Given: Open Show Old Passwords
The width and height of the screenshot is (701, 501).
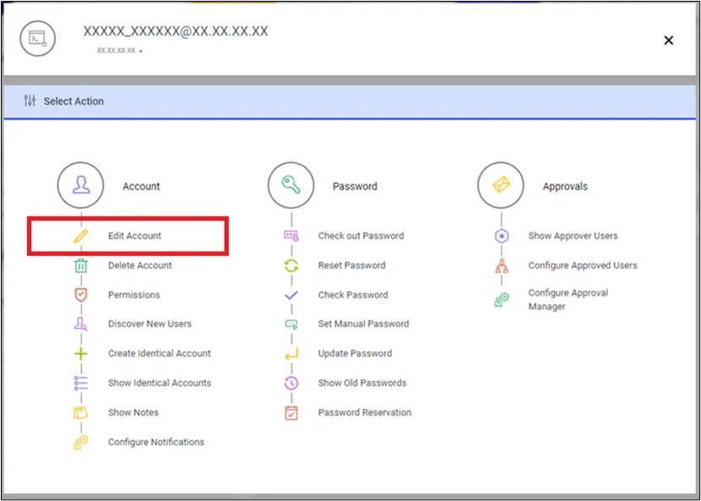Looking at the screenshot, I should point(362,383).
